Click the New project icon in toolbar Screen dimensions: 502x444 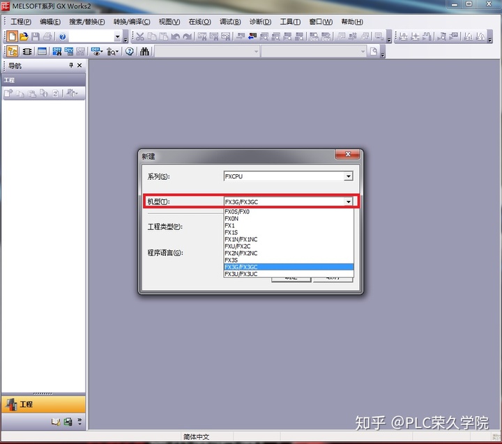pos(12,36)
